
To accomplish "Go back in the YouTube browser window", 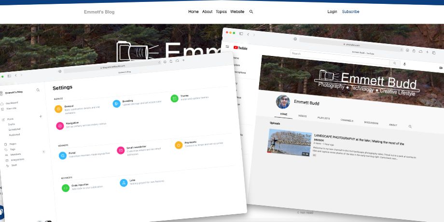I will click(248, 34).
